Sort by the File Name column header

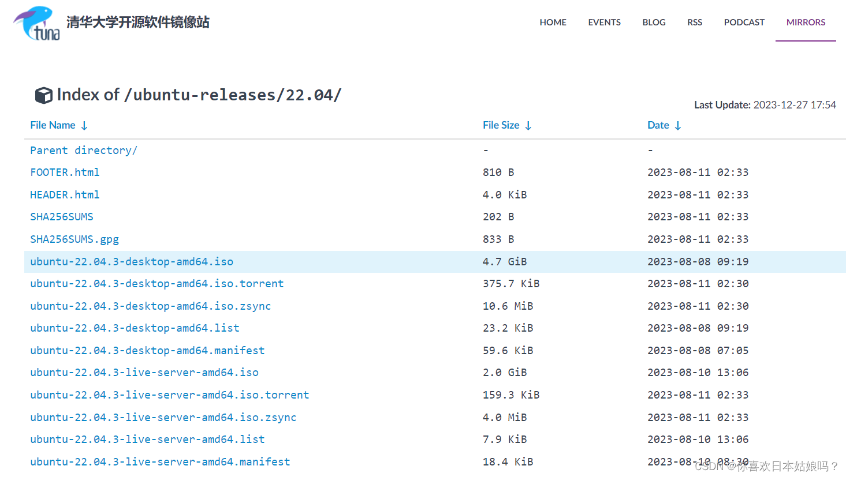[x=53, y=125]
